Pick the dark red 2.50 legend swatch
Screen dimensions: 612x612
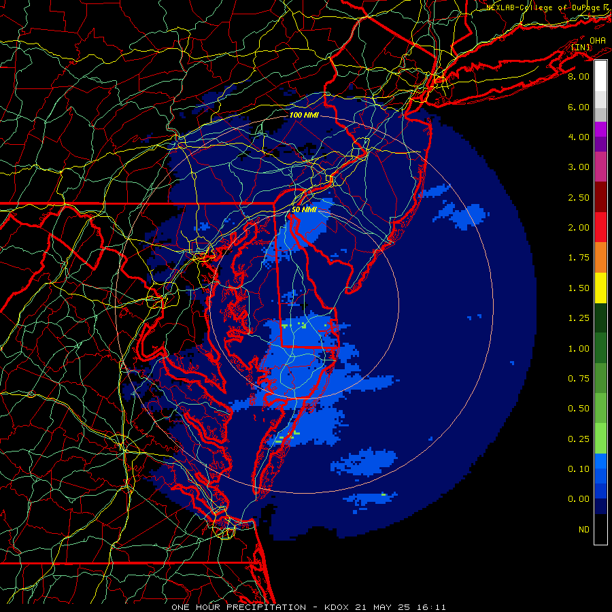tap(600, 197)
